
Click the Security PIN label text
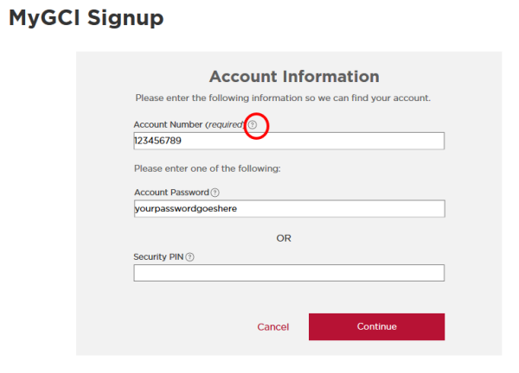[158, 257]
